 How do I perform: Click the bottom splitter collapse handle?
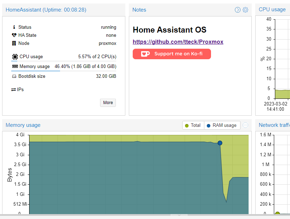tap(179, 215)
